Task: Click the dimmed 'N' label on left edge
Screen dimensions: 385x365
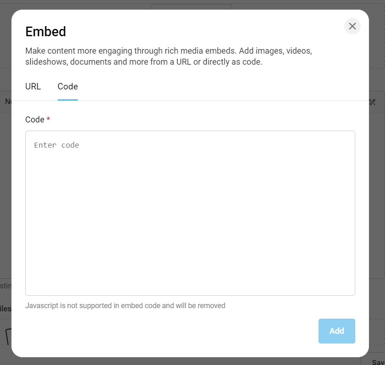Action: point(8,101)
